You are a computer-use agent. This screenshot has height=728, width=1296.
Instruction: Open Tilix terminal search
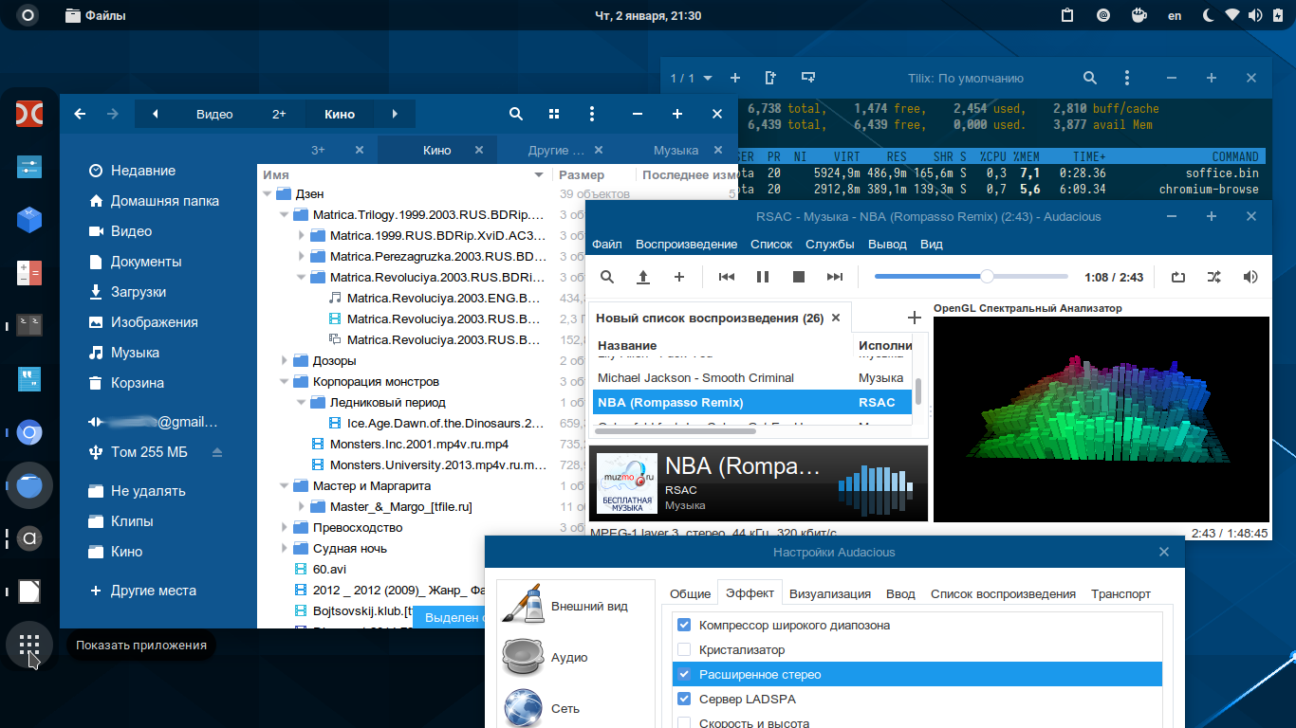point(1090,78)
